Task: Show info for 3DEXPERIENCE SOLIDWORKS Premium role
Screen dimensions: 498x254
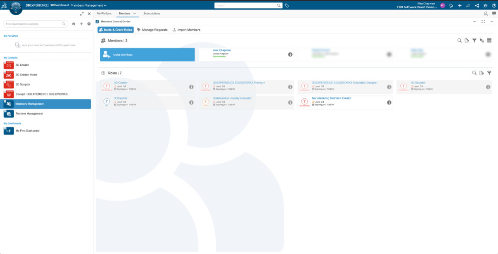Action: (290, 87)
